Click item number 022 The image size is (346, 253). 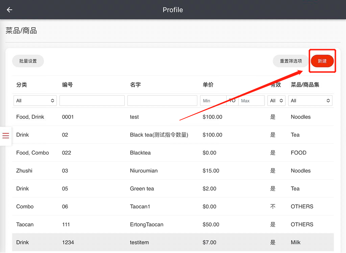(66, 153)
